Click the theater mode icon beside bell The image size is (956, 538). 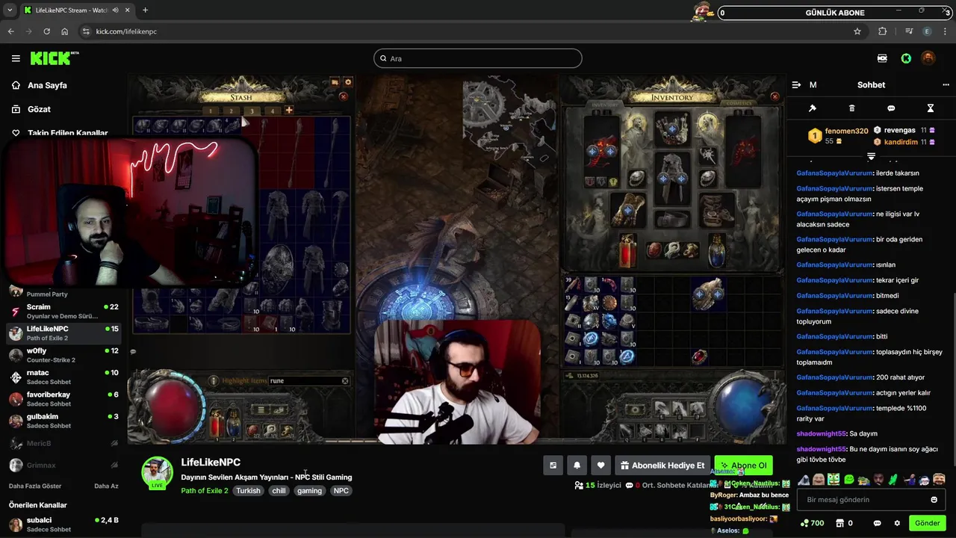(553, 466)
